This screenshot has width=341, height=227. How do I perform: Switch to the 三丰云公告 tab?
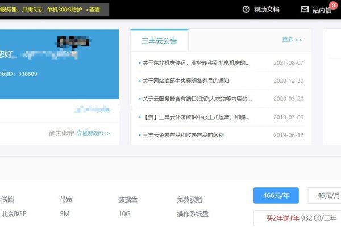point(159,41)
